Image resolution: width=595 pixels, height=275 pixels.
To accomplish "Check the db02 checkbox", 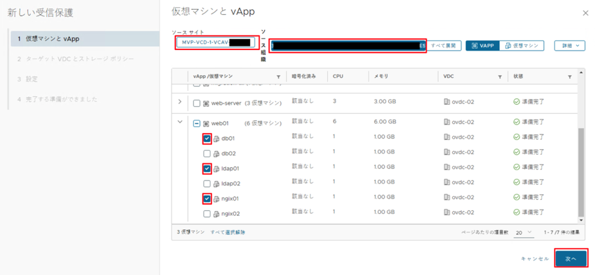I will click(207, 154).
